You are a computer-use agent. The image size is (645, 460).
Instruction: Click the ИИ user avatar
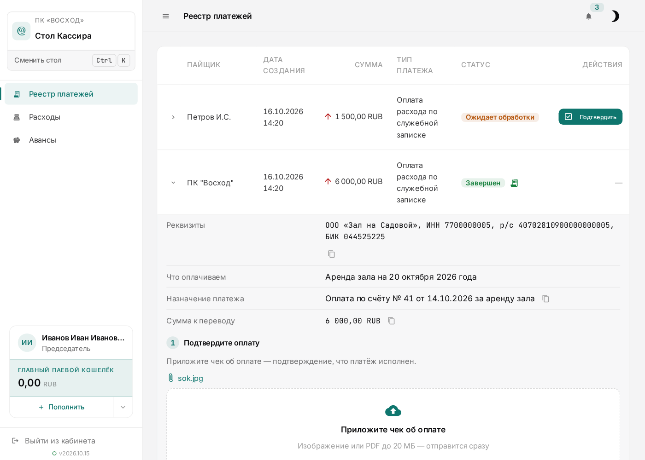(x=27, y=343)
